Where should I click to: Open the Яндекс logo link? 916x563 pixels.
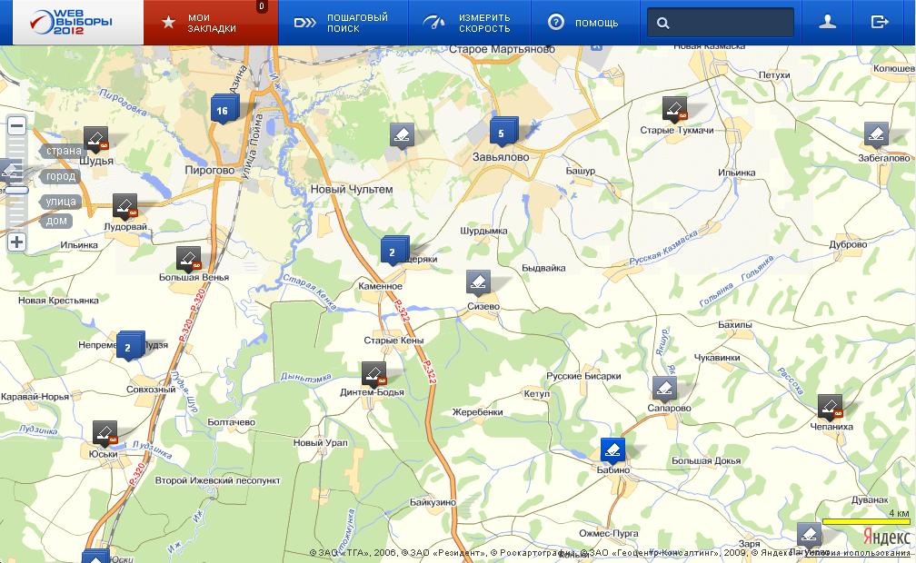pyautogui.click(x=886, y=536)
